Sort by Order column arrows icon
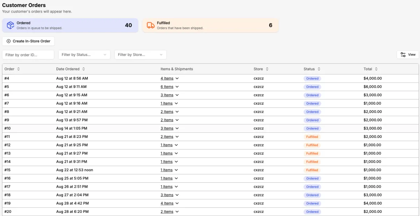The height and width of the screenshot is (216, 420). coord(19,69)
